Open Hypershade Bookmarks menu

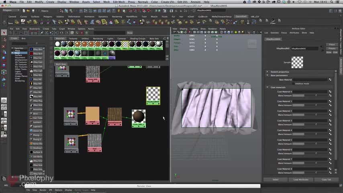[x=35, y=29]
